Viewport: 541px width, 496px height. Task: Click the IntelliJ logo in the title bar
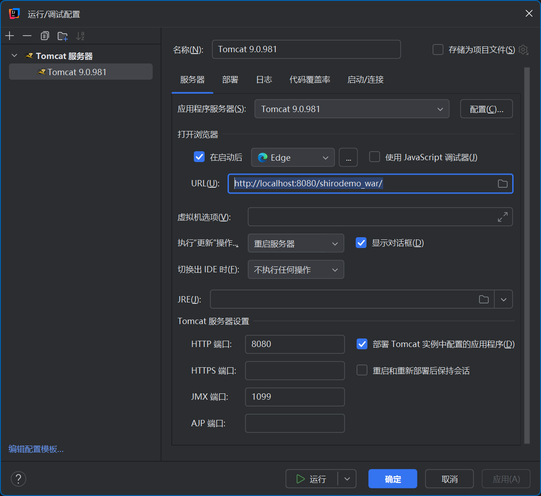14,14
